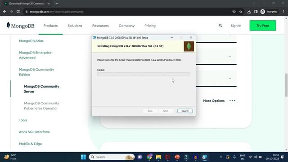Open a new browser tab
Screen dimensions: 288x162
point(57,4)
